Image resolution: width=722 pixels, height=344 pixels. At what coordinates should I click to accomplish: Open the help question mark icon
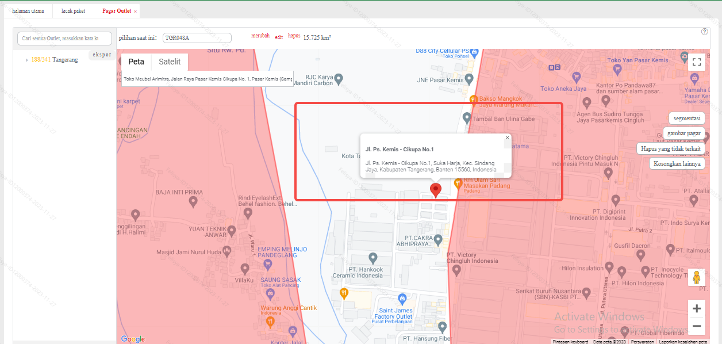click(705, 32)
